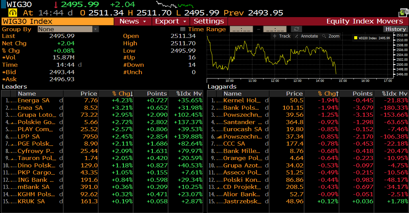Select Grupa Azot row in Laggards
Image resolution: width=409 pixels, height=213 pixels.
point(308,166)
